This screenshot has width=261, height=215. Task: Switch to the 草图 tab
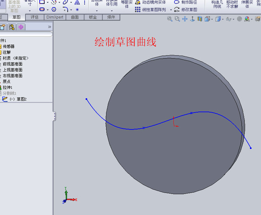click(17, 17)
